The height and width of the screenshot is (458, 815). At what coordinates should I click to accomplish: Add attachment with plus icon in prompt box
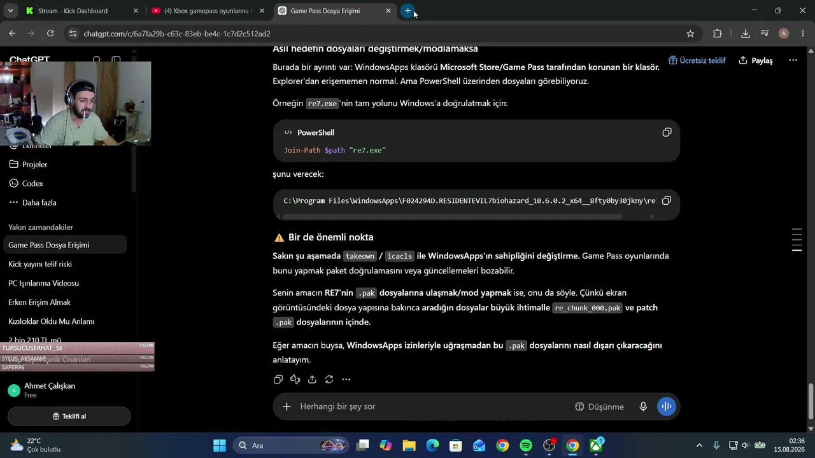(287, 406)
